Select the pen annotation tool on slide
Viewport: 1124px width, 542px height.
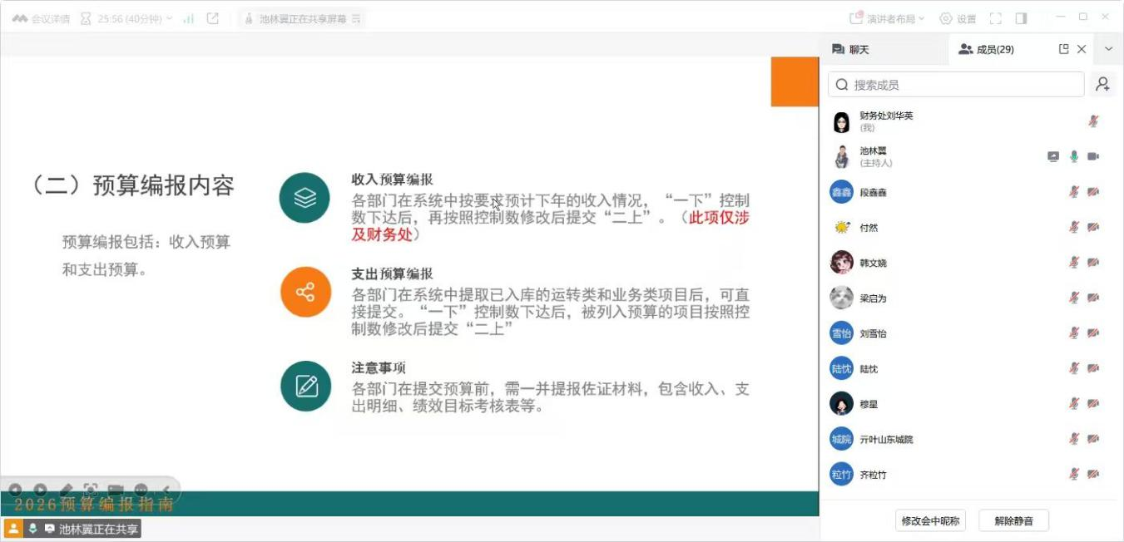[66, 490]
